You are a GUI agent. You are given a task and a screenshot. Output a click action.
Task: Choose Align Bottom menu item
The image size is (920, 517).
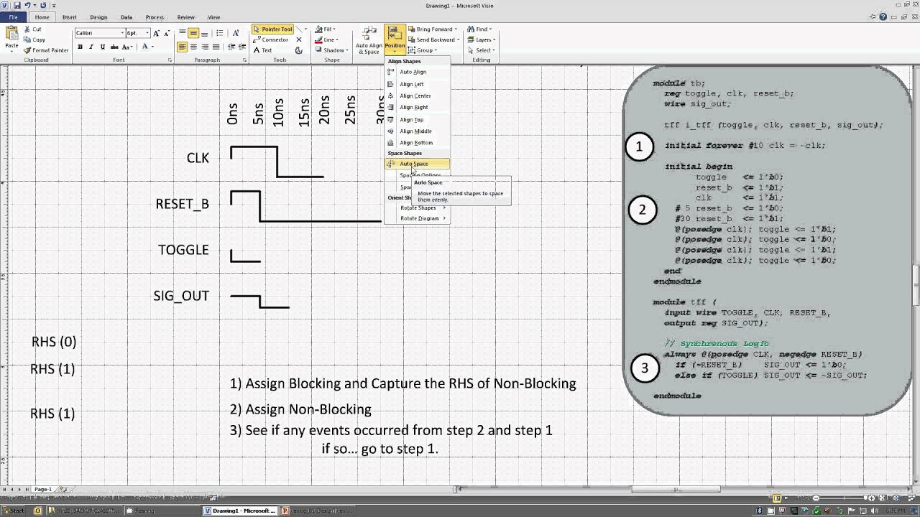(418, 142)
